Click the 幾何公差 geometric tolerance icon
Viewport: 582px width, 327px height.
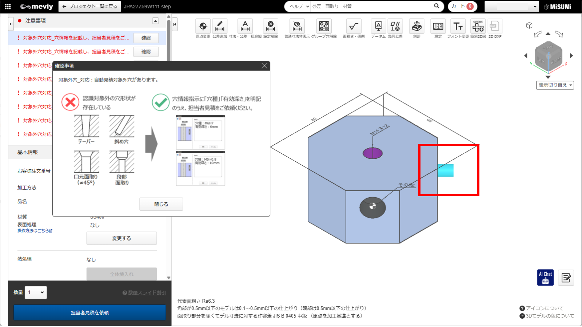(x=395, y=27)
